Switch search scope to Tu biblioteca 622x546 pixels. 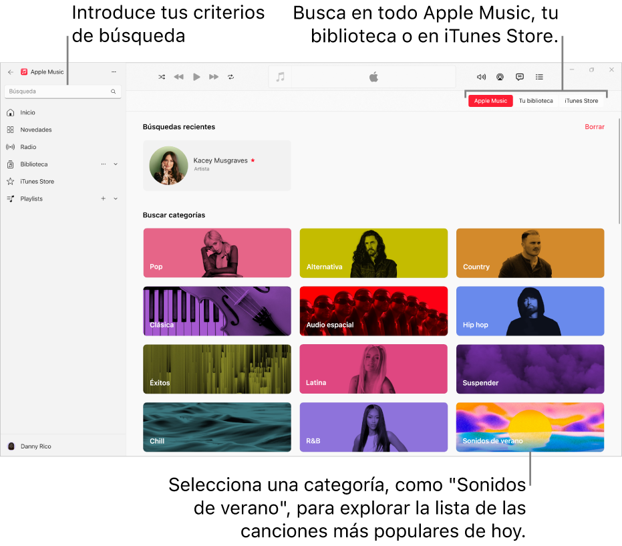pos(535,101)
